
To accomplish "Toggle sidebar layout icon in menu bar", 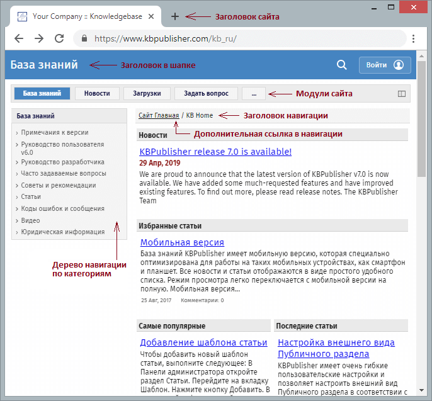I will point(402,94).
